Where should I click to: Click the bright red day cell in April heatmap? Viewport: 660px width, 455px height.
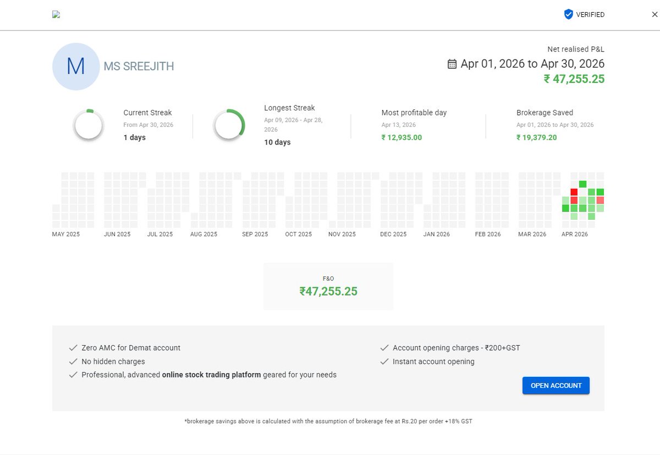(574, 192)
